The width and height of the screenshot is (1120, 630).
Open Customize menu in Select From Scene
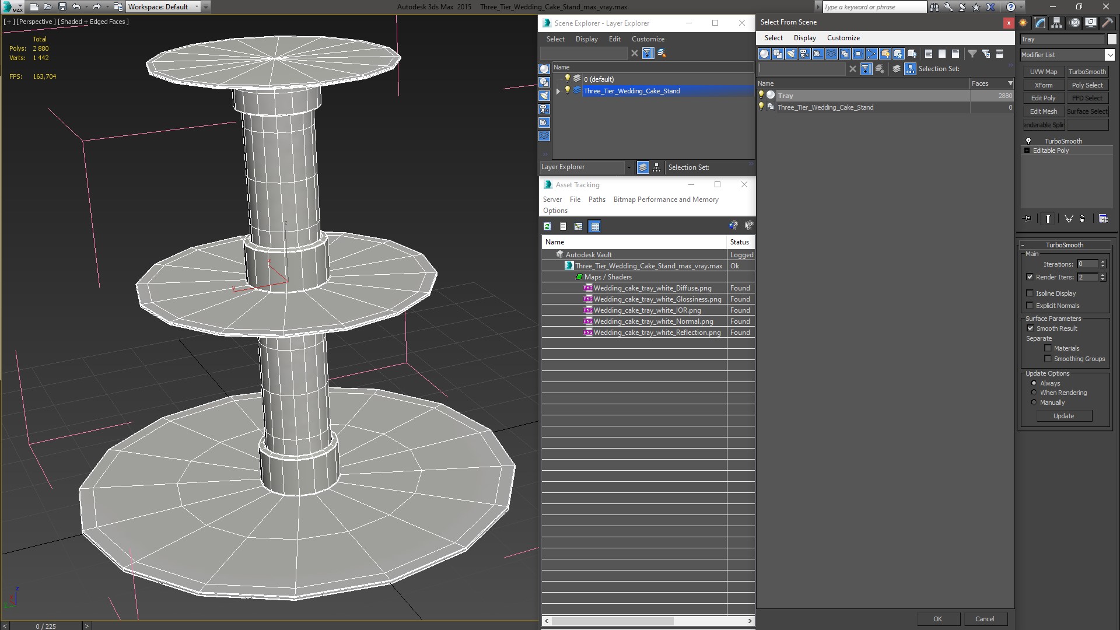coord(843,38)
